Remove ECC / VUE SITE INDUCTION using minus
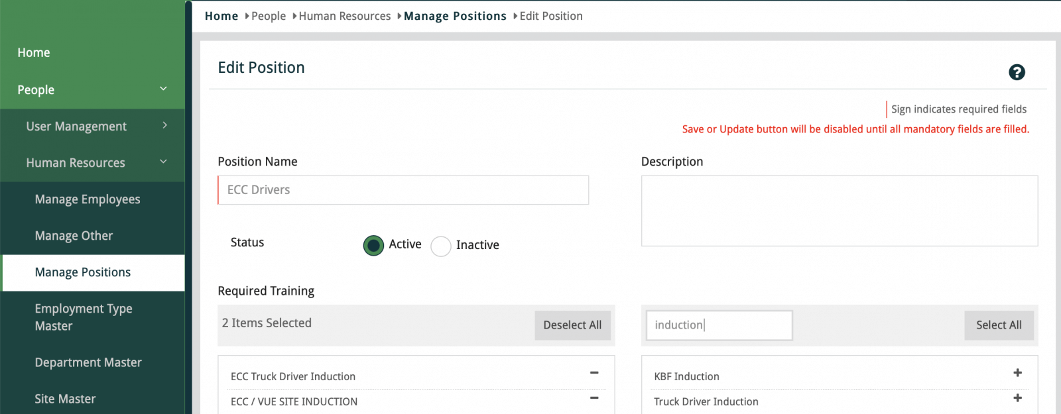This screenshot has width=1061, height=414. (594, 398)
